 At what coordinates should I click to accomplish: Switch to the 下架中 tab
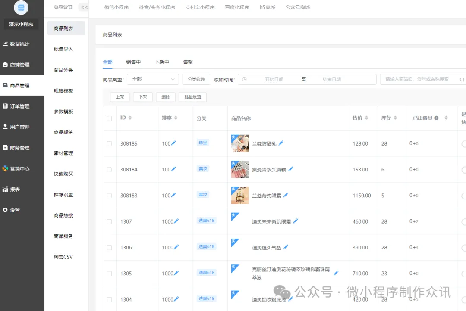[x=162, y=62]
